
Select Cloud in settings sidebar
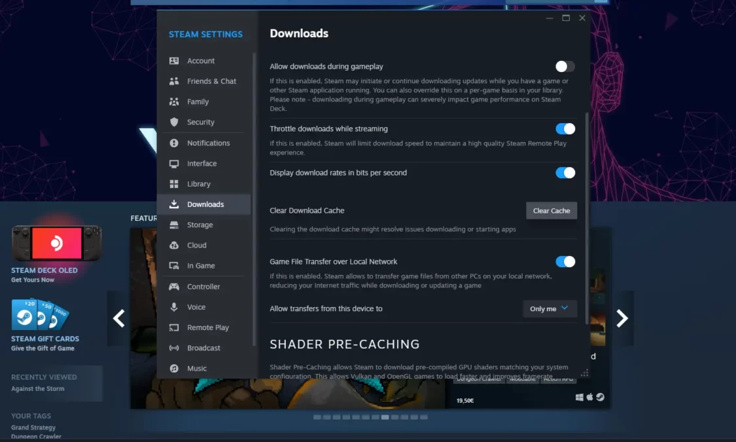(x=203, y=245)
